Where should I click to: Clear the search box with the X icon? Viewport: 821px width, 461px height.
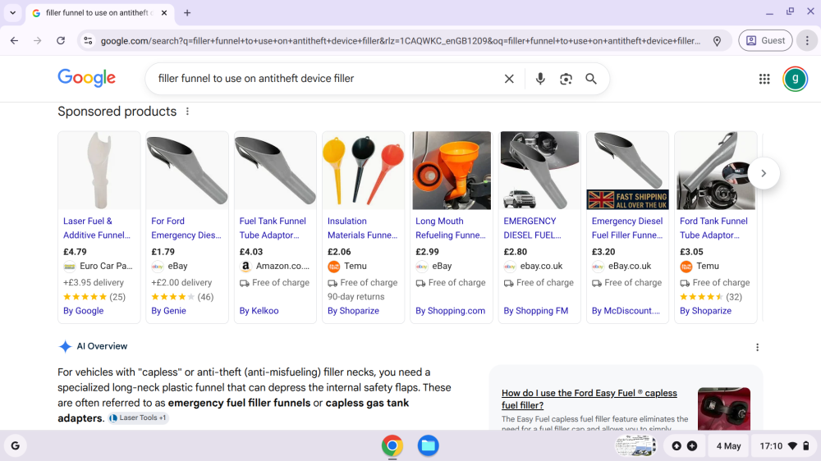click(509, 79)
